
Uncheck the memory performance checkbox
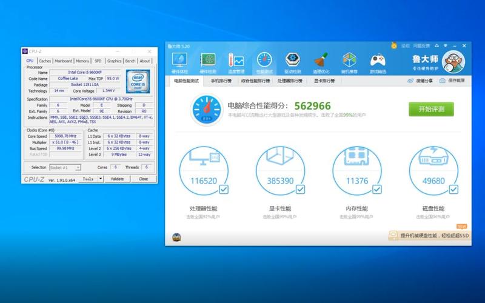click(x=376, y=189)
